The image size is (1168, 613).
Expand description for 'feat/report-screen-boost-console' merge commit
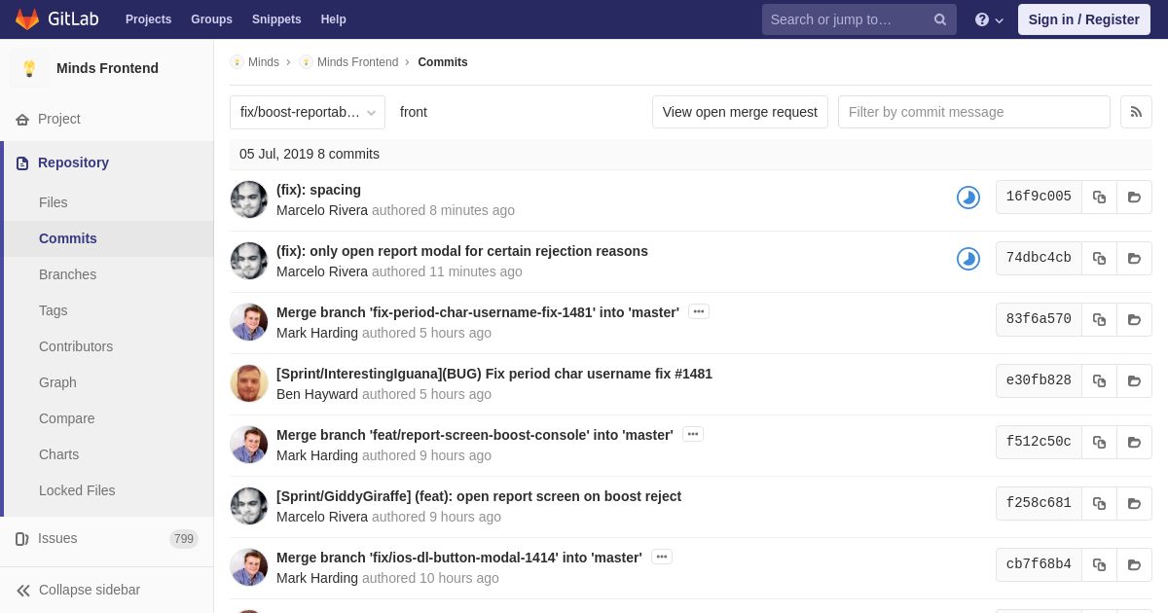click(x=693, y=434)
